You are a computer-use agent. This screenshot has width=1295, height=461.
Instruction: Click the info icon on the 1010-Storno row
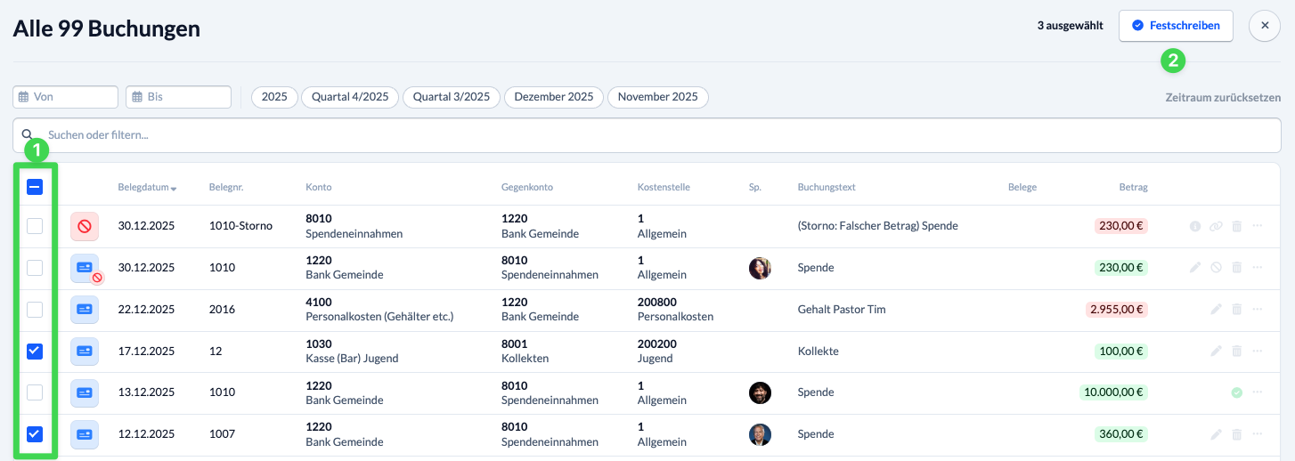[1195, 227]
